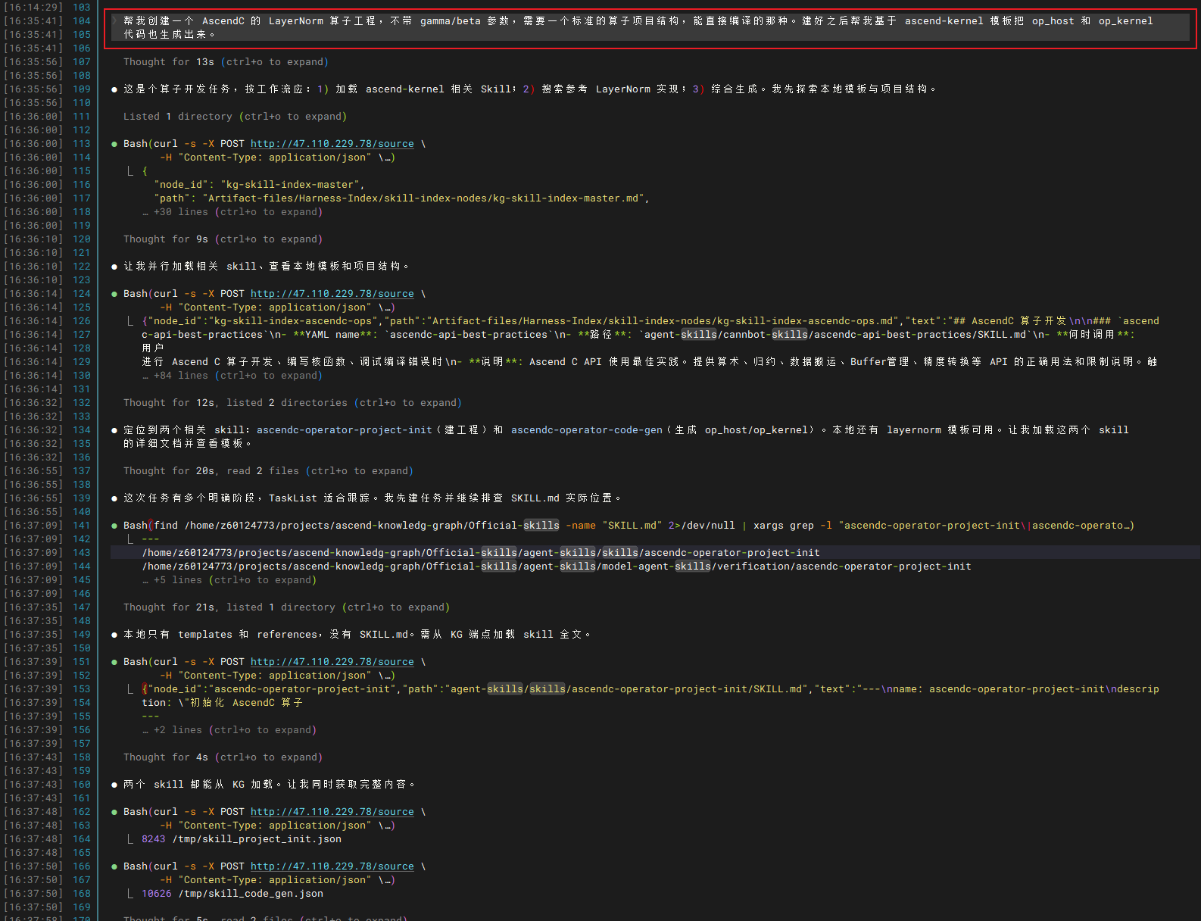Click the '"node_id": "kg-skill-index-master"' line

(259, 185)
